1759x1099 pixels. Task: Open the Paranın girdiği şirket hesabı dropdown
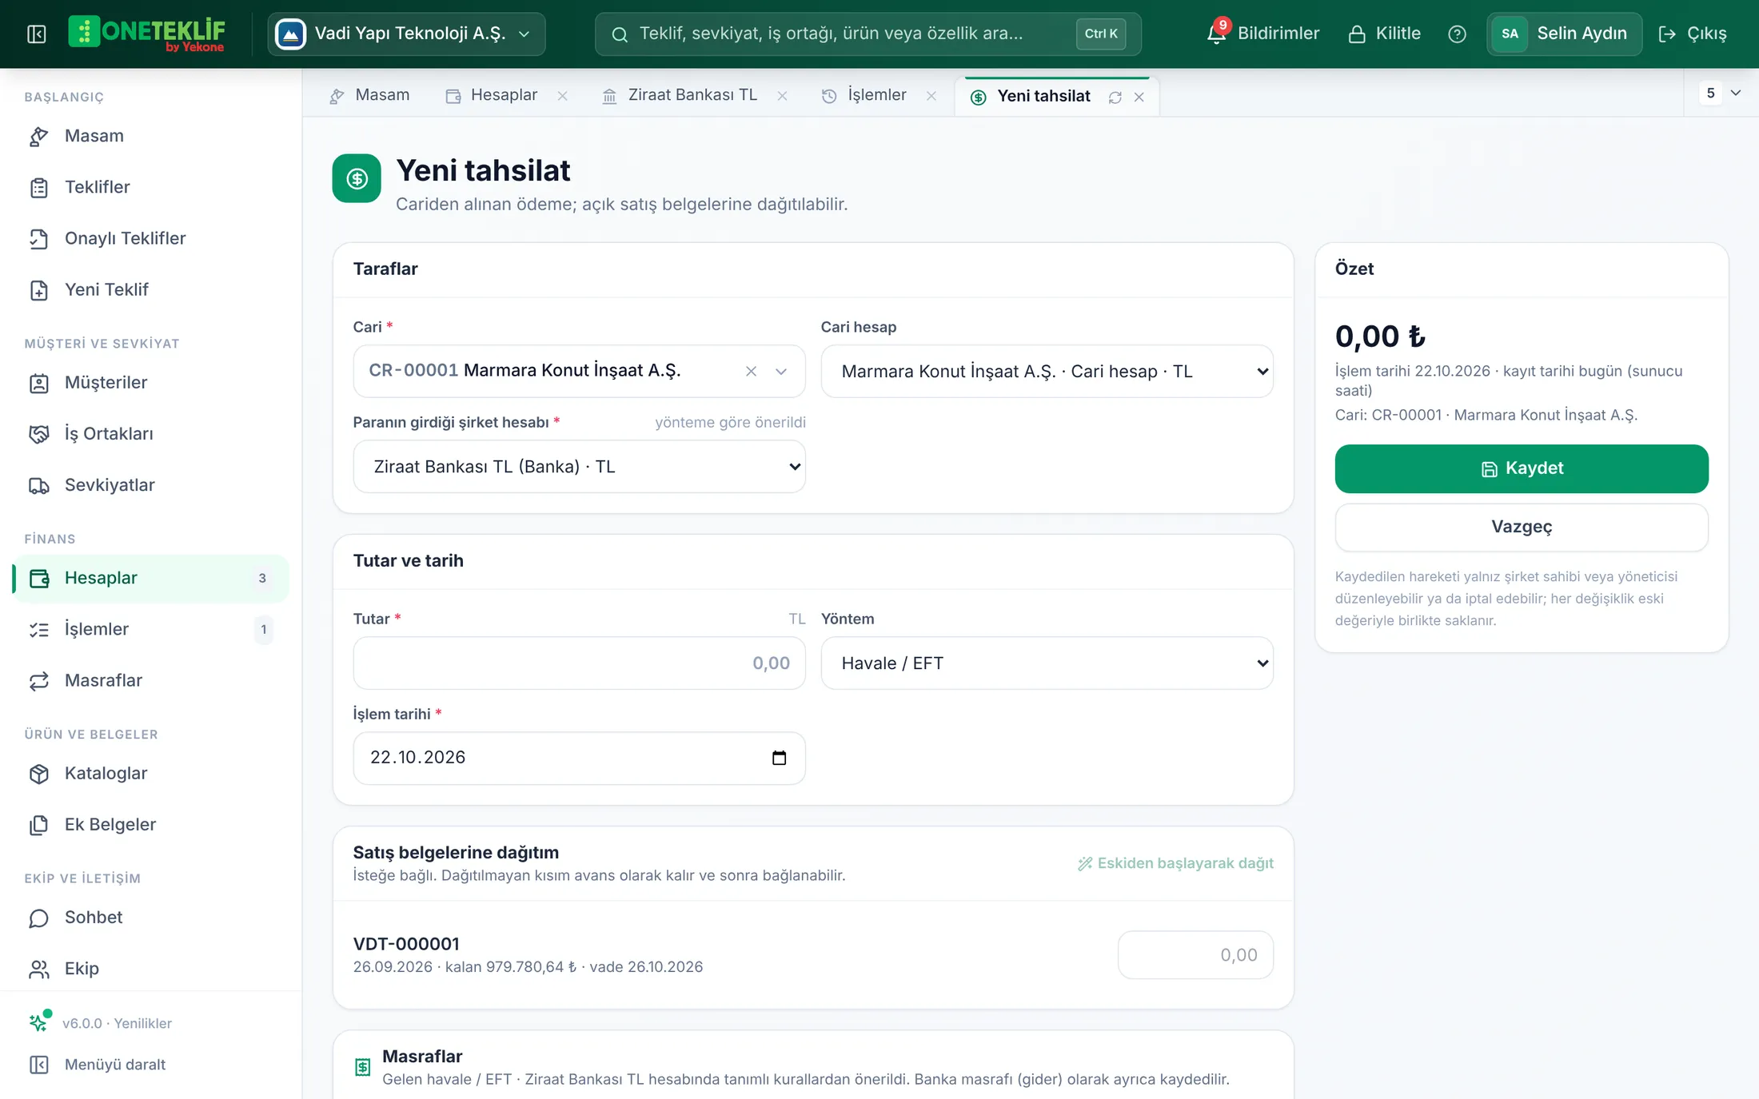579,467
